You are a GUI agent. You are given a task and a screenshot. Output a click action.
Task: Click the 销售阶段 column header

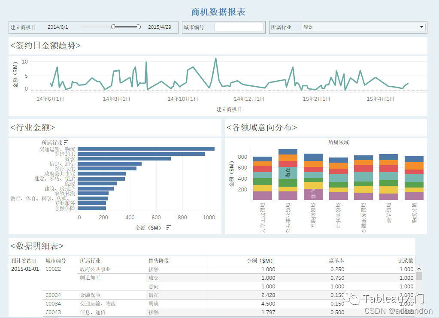pyautogui.click(x=159, y=261)
